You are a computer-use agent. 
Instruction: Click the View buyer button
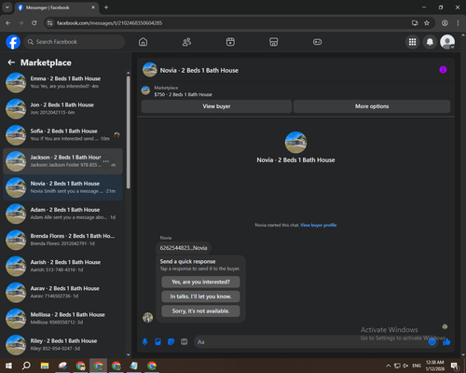[216, 106]
